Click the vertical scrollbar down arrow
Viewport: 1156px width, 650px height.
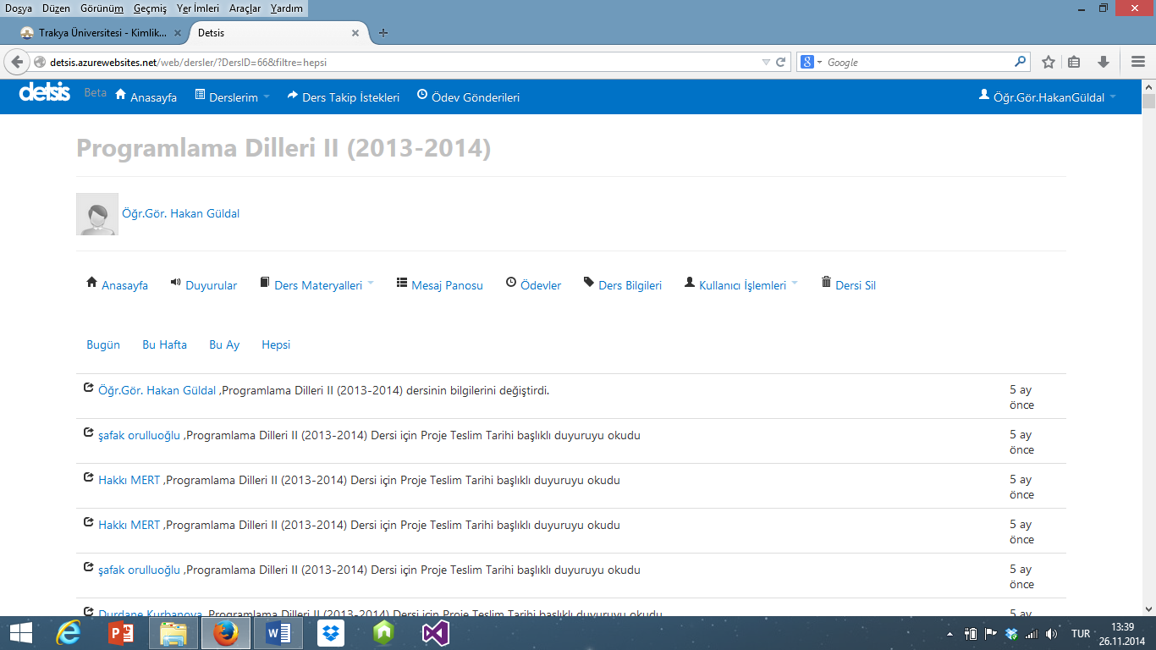[x=1148, y=608]
